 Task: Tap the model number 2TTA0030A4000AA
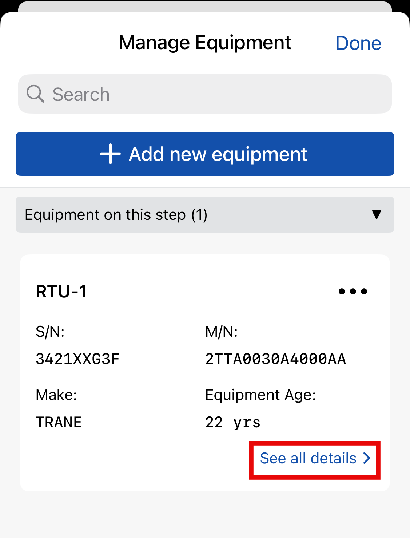point(275,359)
